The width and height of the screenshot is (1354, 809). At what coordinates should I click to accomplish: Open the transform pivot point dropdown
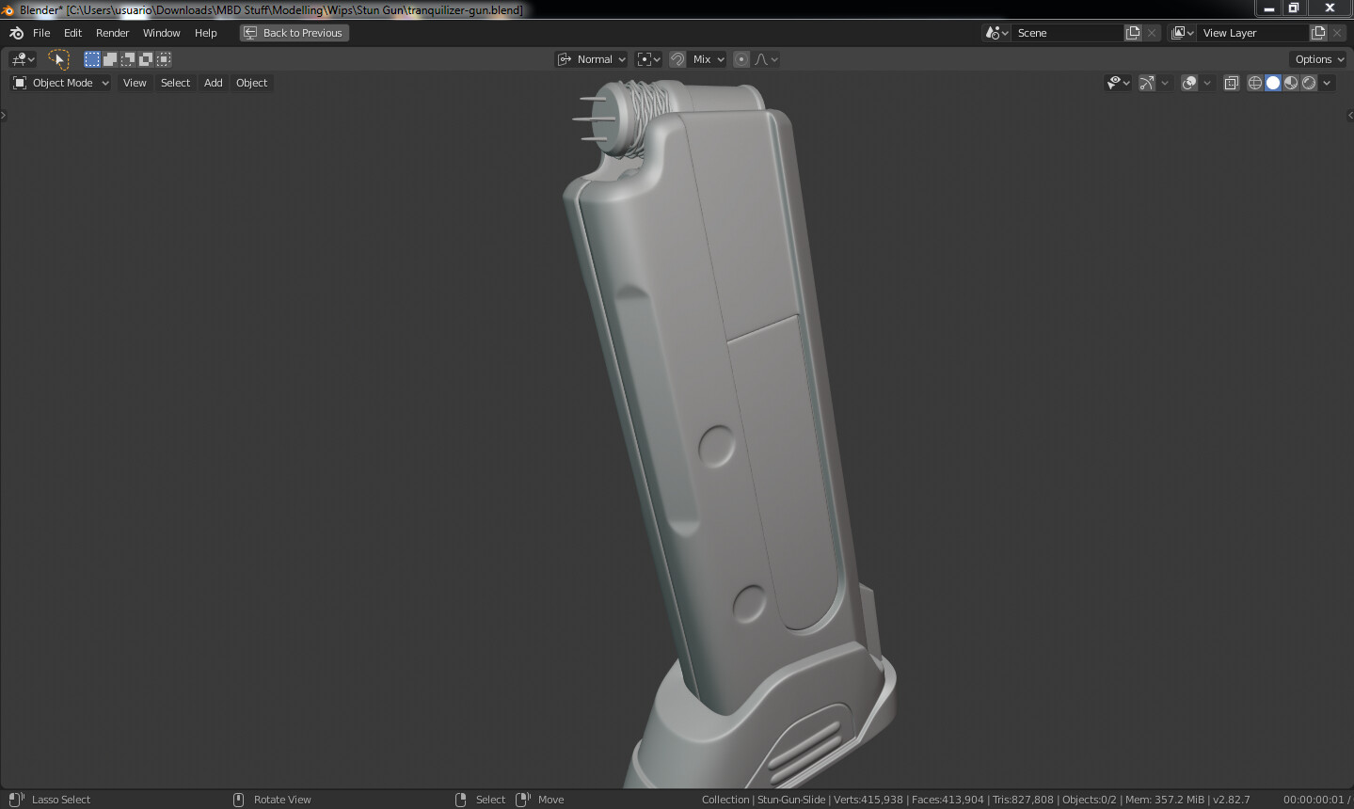coord(648,59)
